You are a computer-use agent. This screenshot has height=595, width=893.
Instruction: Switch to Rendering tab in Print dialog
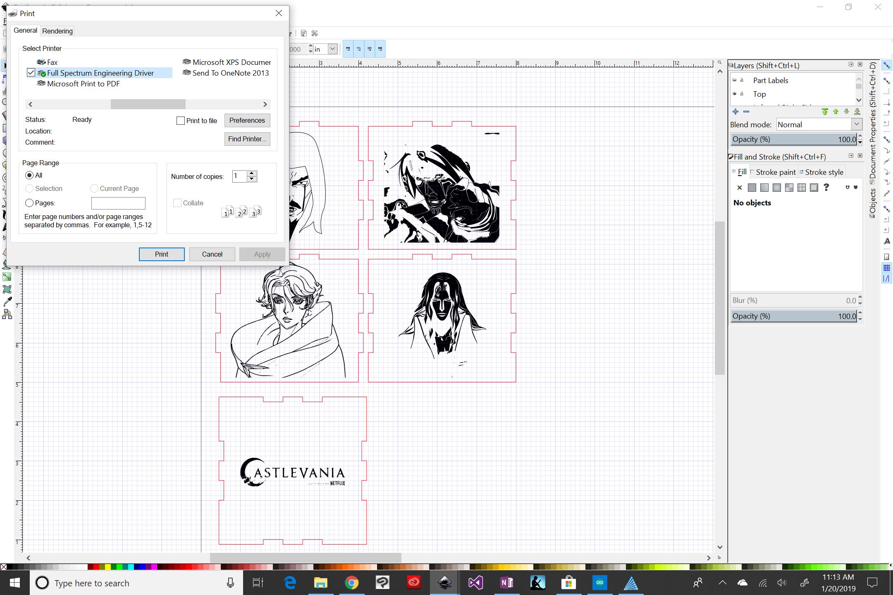pos(57,31)
